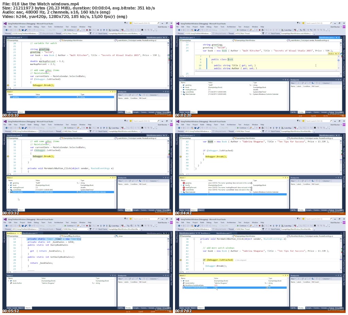Click thread filter funnel icon in 00:02:20 frame
This screenshot has height=315, width=348.
coord(263,33)
